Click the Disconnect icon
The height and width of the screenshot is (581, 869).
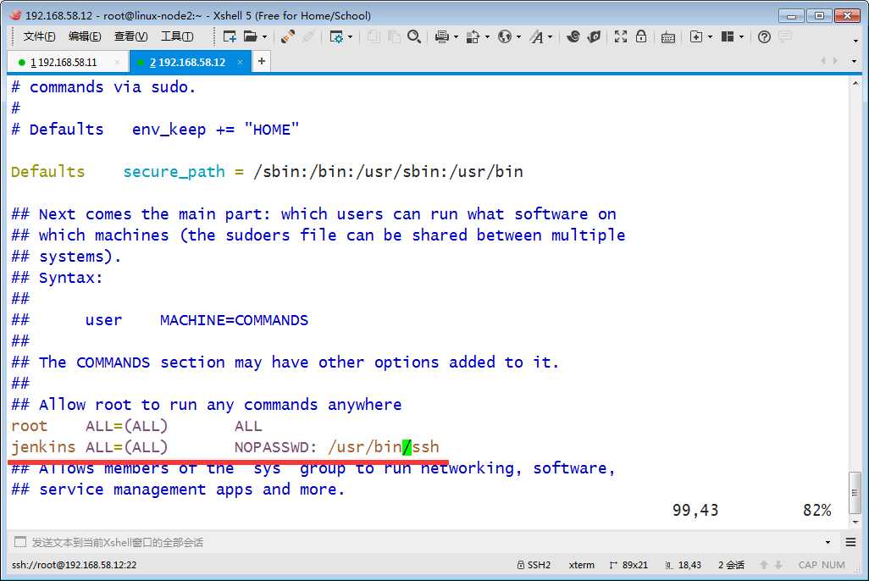tap(308, 36)
